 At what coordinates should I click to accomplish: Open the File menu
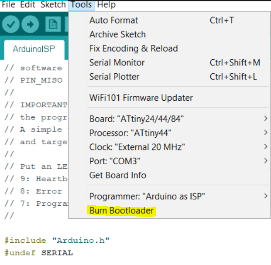click(x=9, y=5)
